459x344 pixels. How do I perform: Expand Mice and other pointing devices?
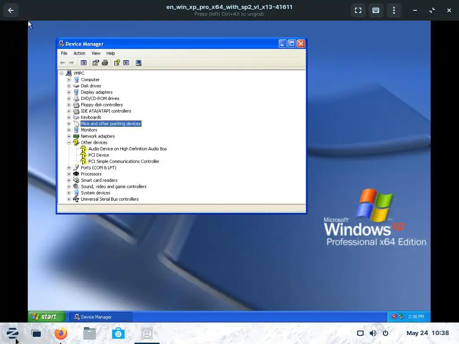click(x=69, y=124)
